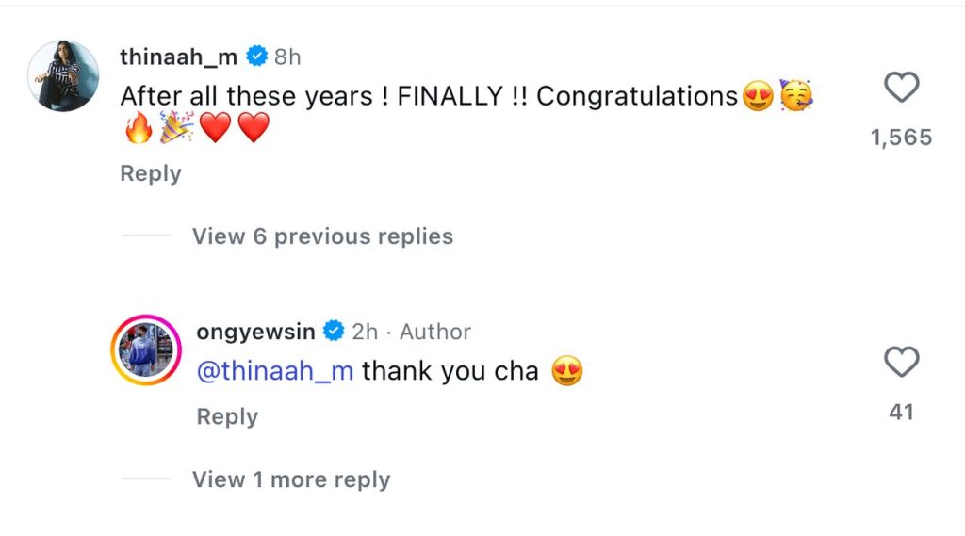Click the thinaah_m username
The image size is (965, 536).
(x=180, y=57)
